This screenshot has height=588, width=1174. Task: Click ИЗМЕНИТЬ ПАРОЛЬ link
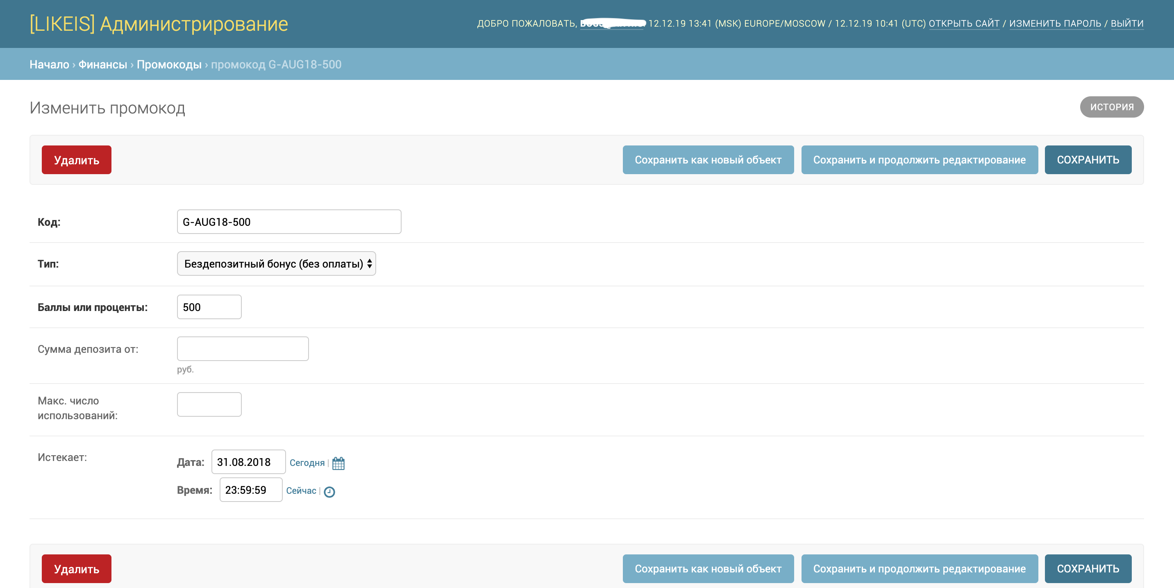point(1055,23)
